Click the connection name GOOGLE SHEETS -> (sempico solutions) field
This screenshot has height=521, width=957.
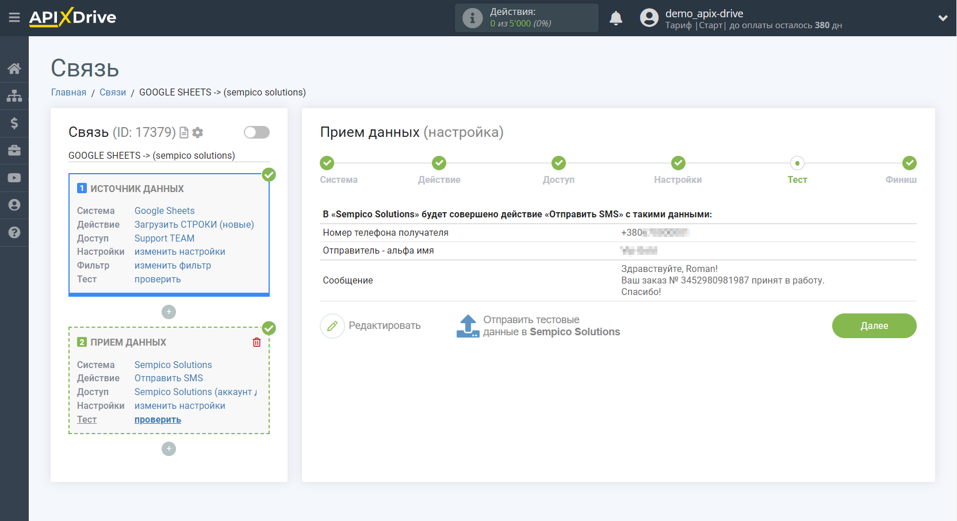[x=169, y=156]
